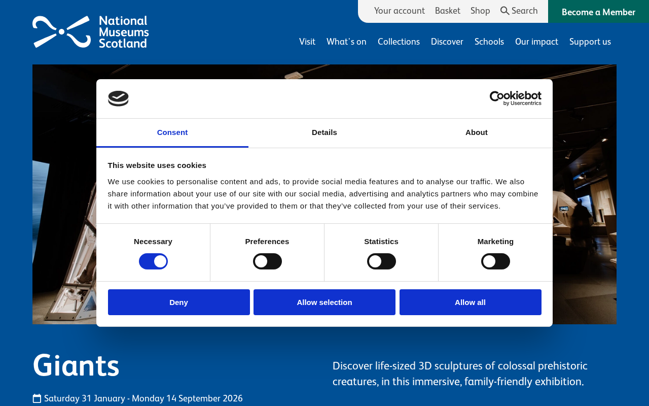
Task: Click the Search magnifier icon
Action: pos(505,11)
